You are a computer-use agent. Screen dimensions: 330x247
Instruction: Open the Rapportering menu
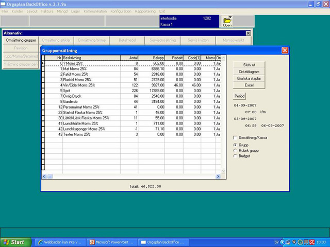tap(145, 11)
